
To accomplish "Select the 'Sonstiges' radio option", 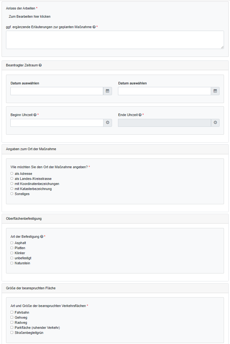I will coord(12,194).
